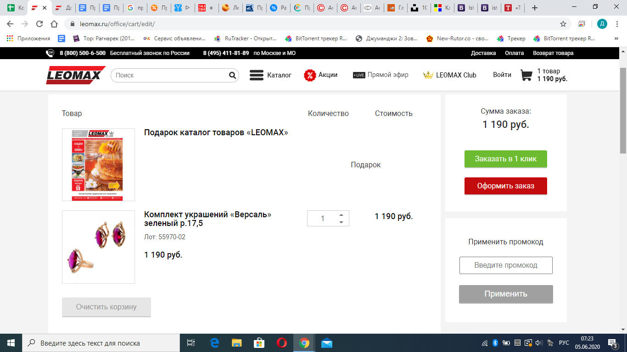627x352 pixels.
Task: Open Task View on taskbar
Action: pos(191,343)
